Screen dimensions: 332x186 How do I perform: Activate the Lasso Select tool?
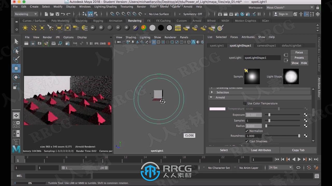pos(16,50)
